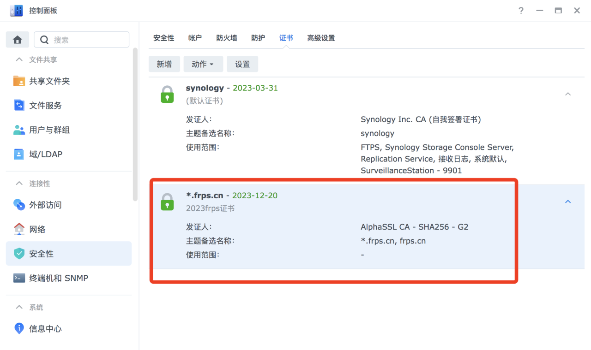Click the 搜索 search input field
Viewport: 591px width, 350px height.
[x=82, y=40]
